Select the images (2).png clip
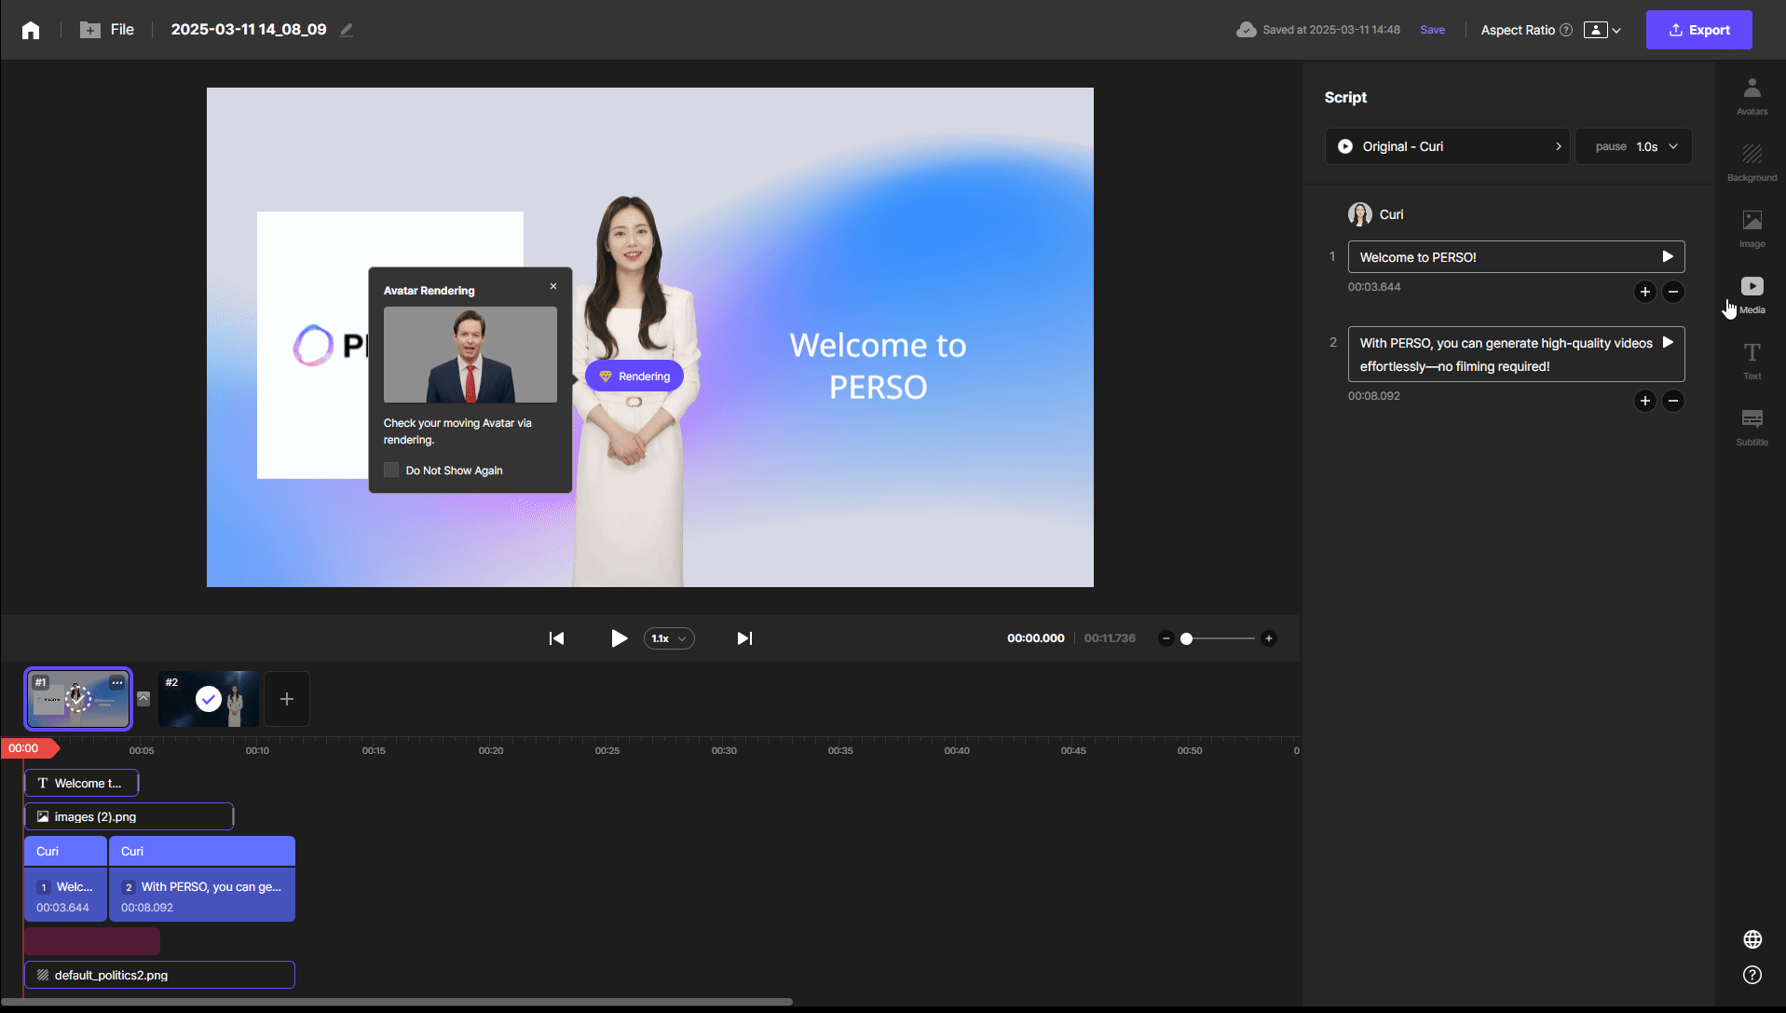This screenshot has width=1786, height=1013. (129, 816)
